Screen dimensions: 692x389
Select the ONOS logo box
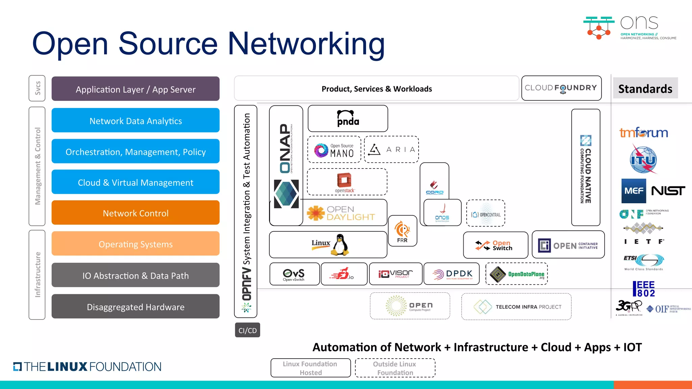coord(442,213)
